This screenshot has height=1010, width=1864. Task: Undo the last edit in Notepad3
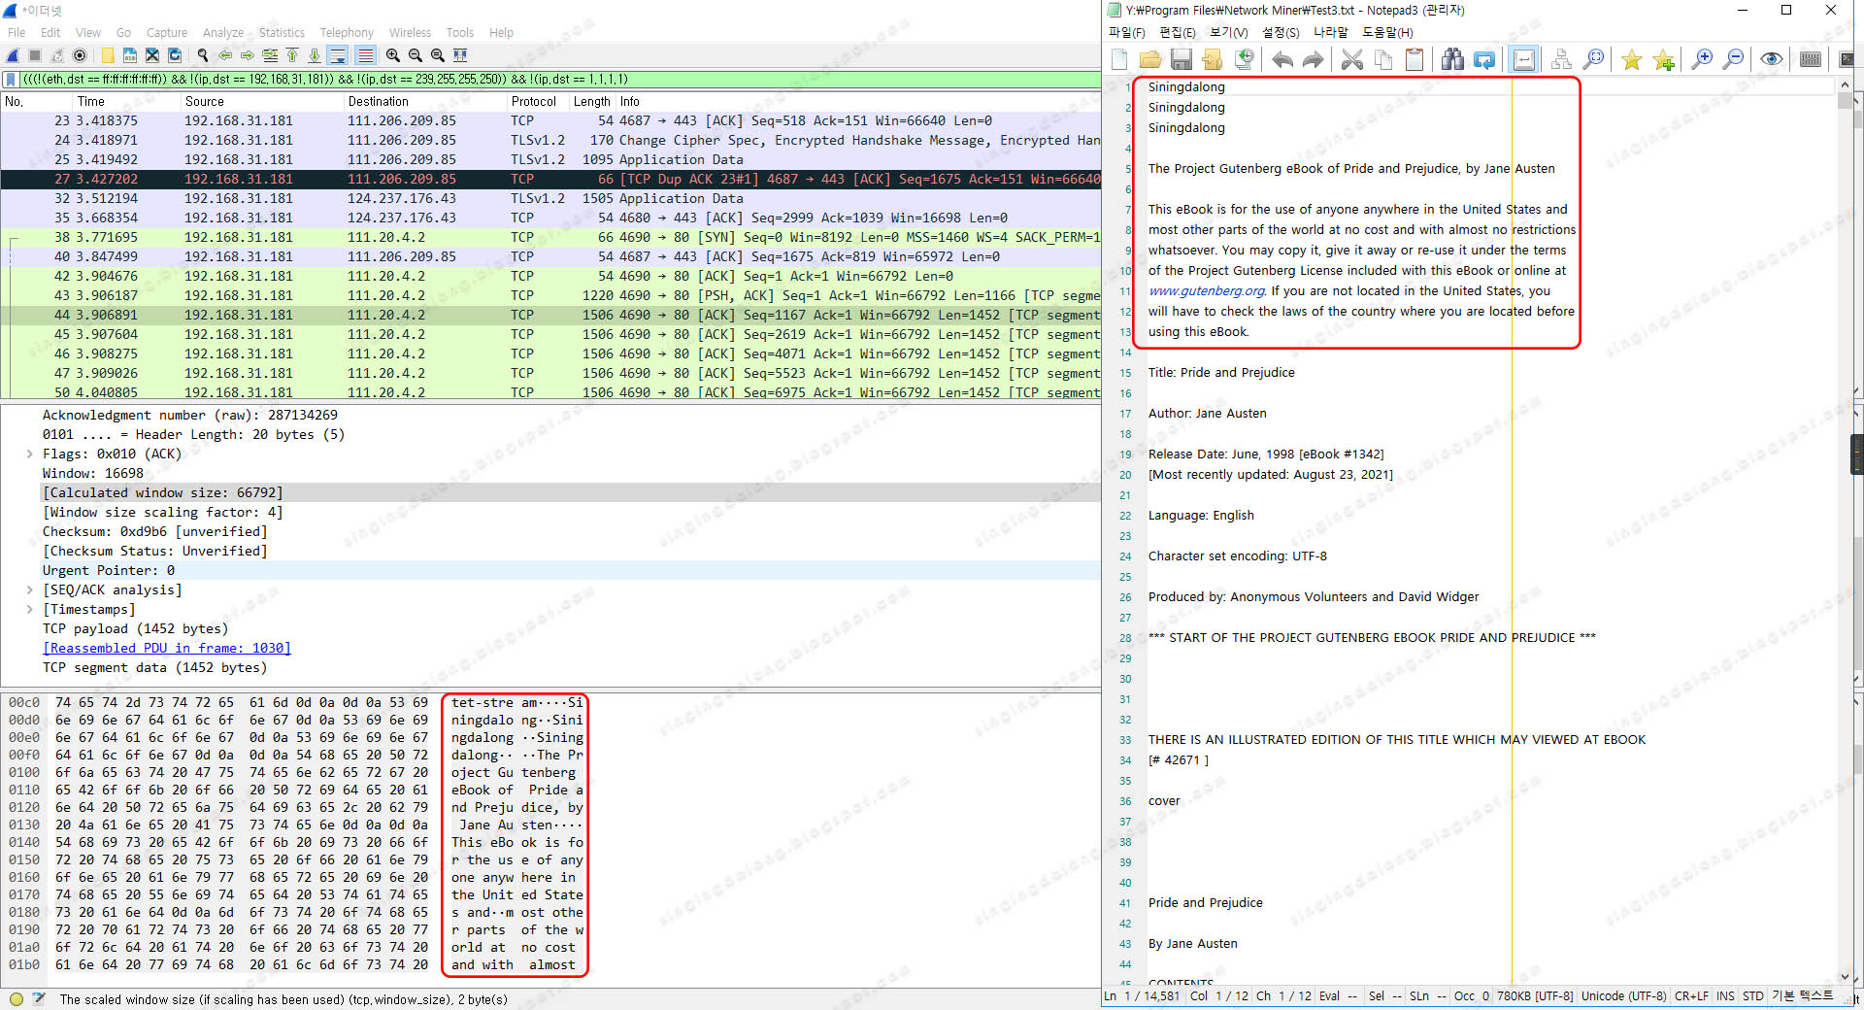tap(1282, 59)
